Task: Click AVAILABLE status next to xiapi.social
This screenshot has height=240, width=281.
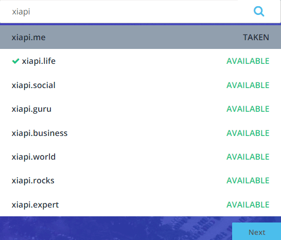Action: tap(248, 85)
